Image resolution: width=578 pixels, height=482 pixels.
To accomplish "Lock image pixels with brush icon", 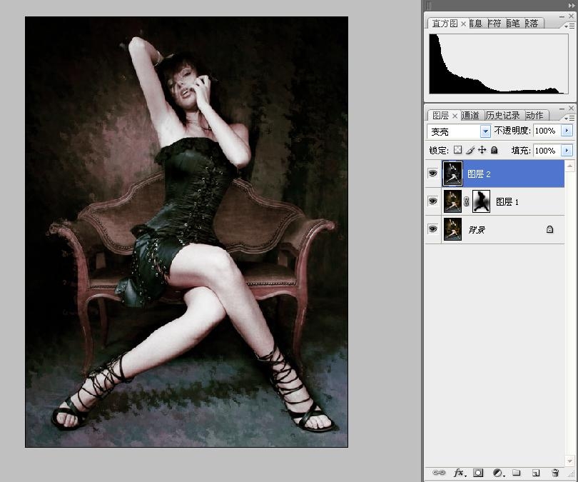I will click(x=470, y=151).
